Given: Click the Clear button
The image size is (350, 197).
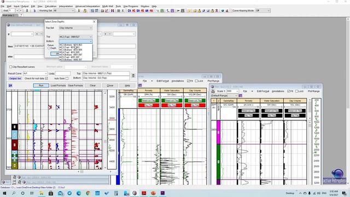Looking at the screenshot, I should click(92, 85).
